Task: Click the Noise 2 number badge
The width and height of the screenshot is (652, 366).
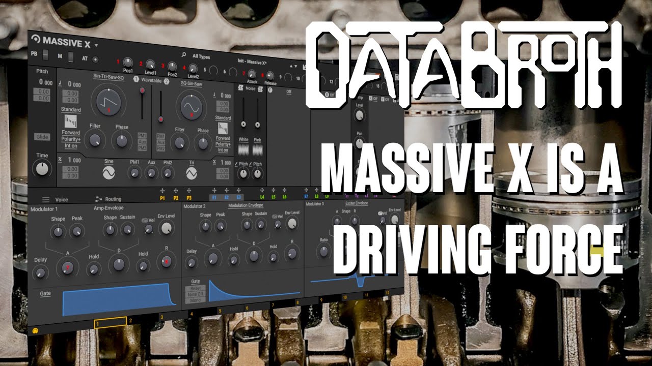Action: [261, 89]
